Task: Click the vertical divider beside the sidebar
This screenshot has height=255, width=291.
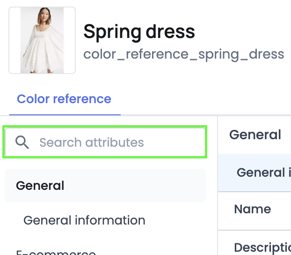Action: (x=218, y=186)
